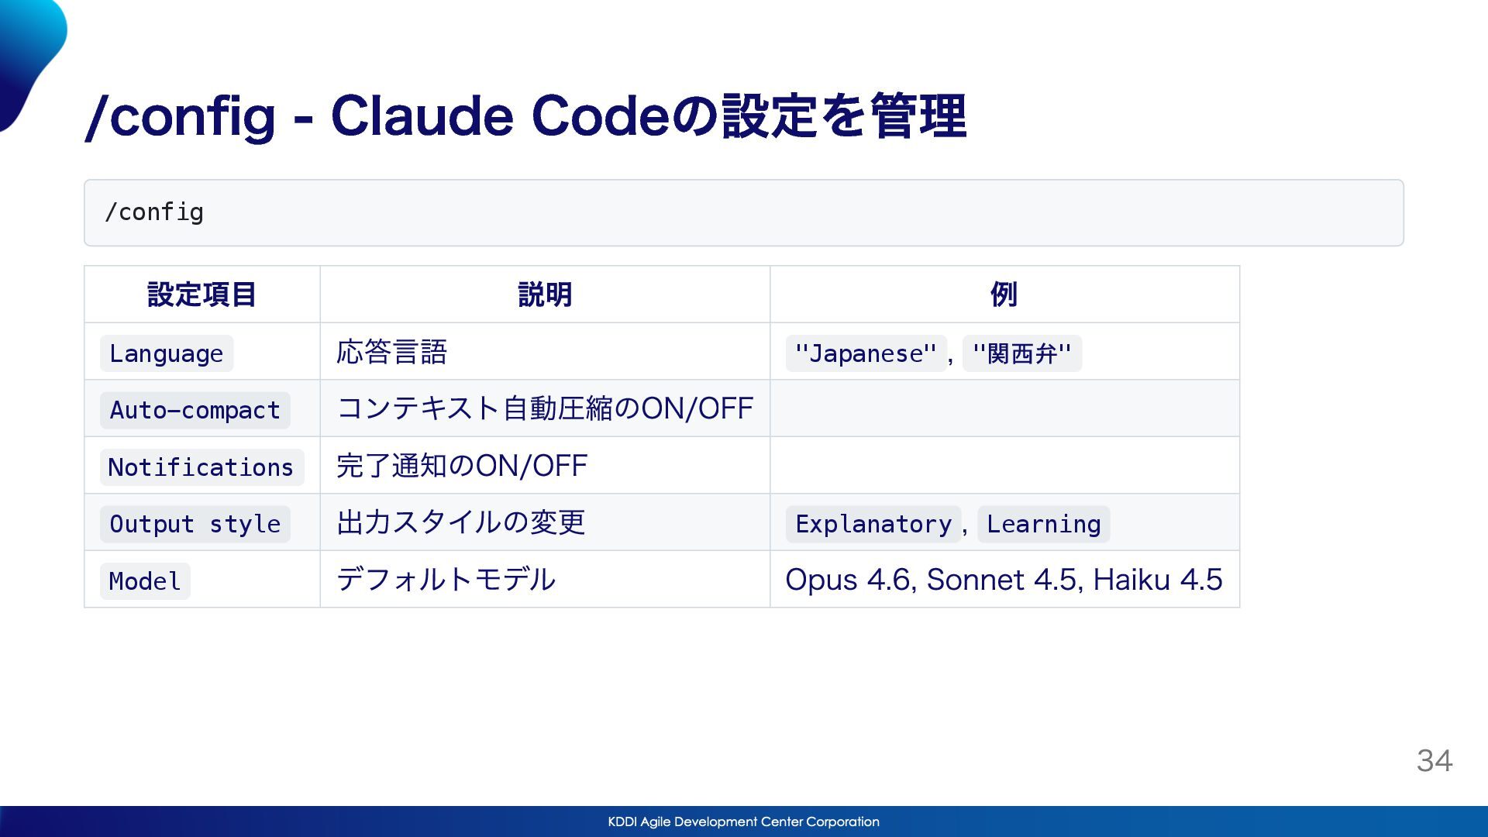Click the /config code block
1488x837 pixels.
click(x=742, y=212)
